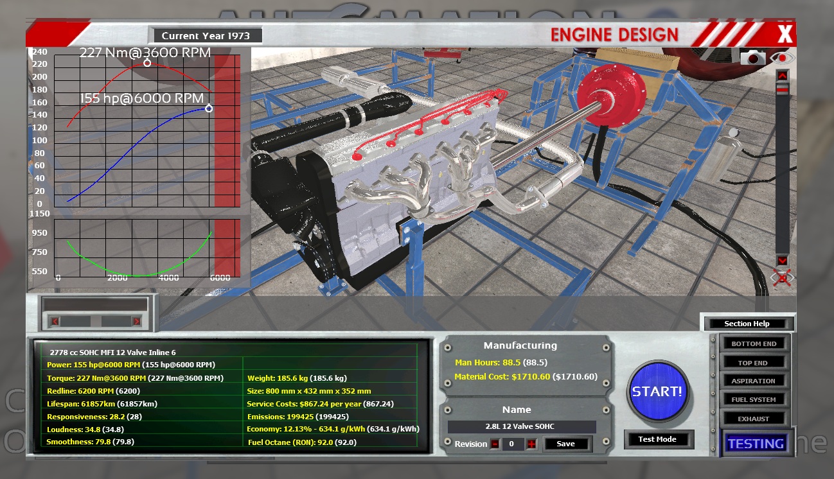Click the Material Cost $1710.60 value
834x479 pixels.
[526, 376]
